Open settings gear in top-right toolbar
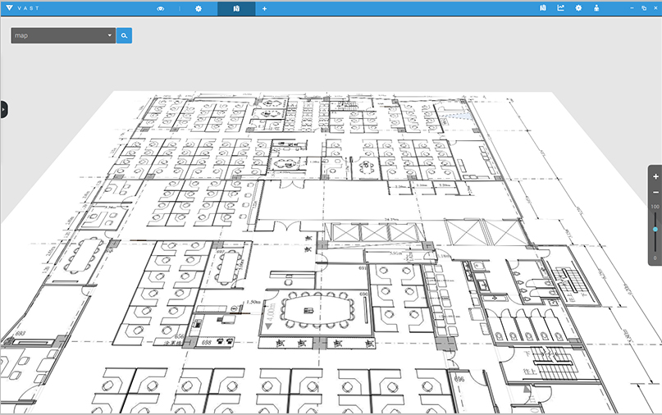The image size is (662, 415). [x=578, y=8]
